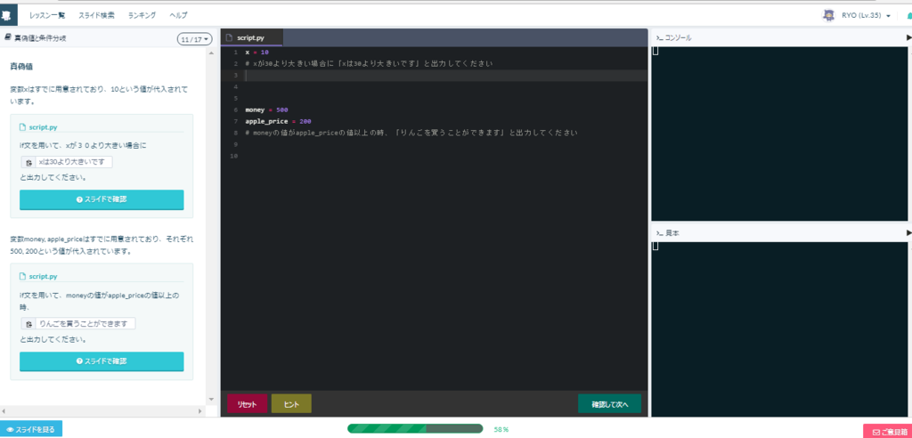Click instruction panel horizontal scroll right arrow
This screenshot has width=912, height=438.
coord(201,411)
